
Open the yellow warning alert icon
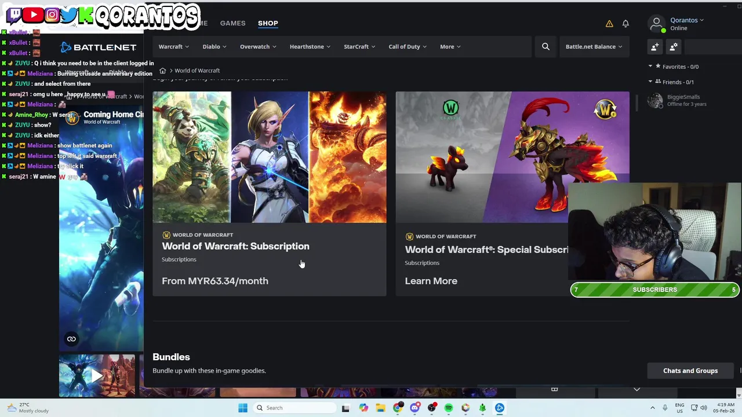(x=609, y=24)
